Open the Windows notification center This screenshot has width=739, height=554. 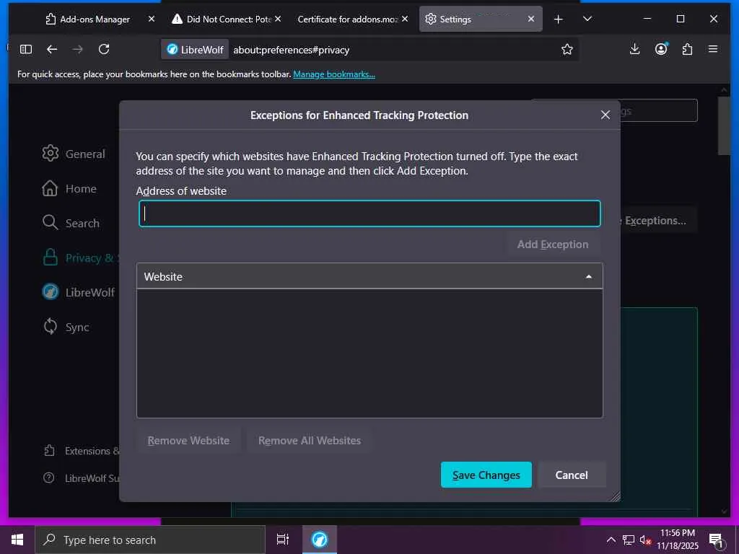click(716, 540)
